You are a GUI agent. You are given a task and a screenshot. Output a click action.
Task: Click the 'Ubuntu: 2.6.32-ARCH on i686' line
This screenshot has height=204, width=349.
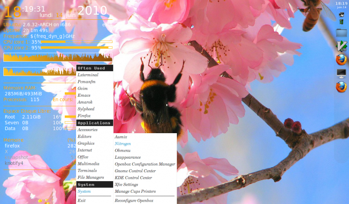[37, 24]
